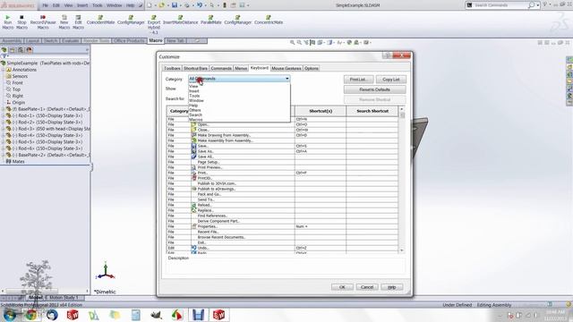Click Reset to Defaults
573x322 pixels.
pyautogui.click(x=374, y=89)
